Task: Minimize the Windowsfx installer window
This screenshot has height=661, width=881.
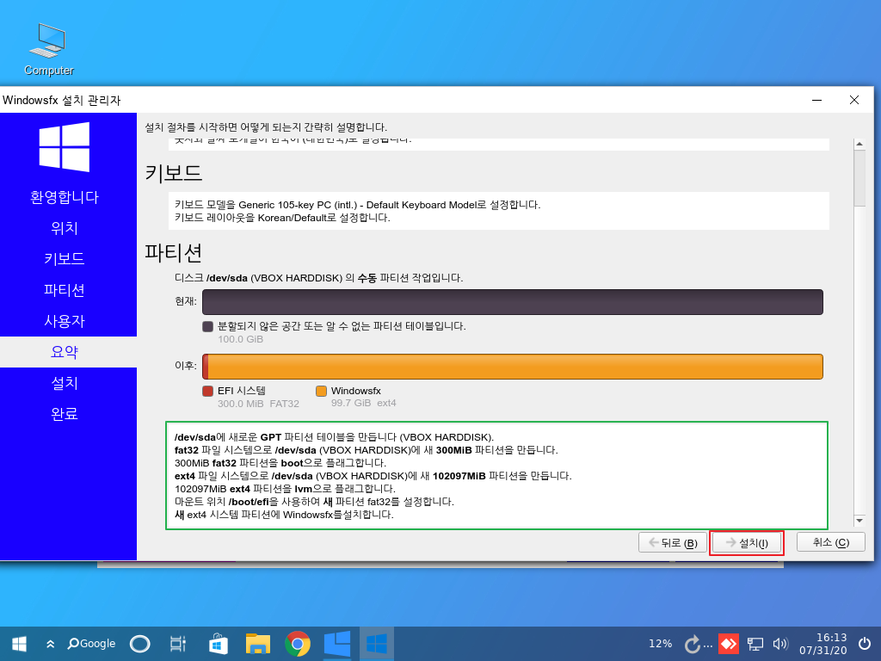Action: (x=817, y=100)
